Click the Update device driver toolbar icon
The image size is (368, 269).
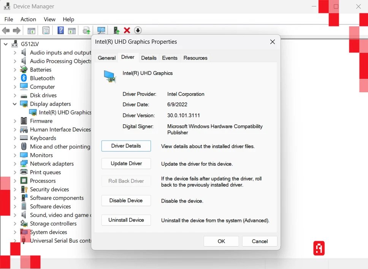(86, 30)
